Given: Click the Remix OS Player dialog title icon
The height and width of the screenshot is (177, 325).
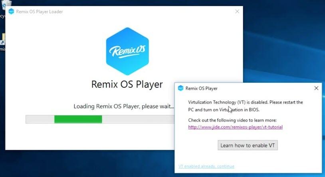Looking at the screenshot, I should click(180, 88).
